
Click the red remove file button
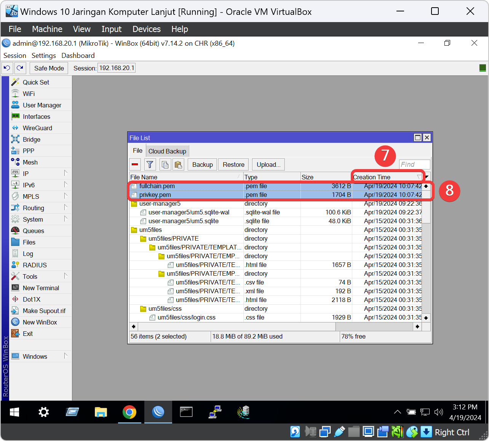coord(135,165)
